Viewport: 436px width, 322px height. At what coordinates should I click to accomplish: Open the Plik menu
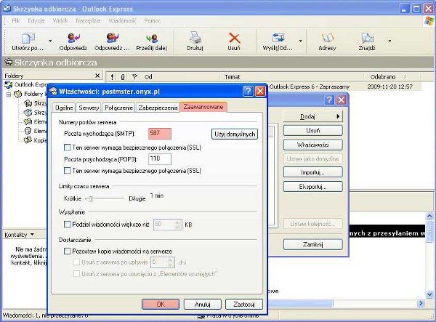pos(16,20)
